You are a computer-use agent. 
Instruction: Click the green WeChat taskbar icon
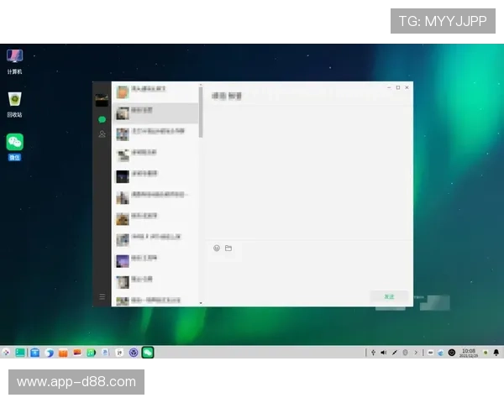click(x=148, y=353)
